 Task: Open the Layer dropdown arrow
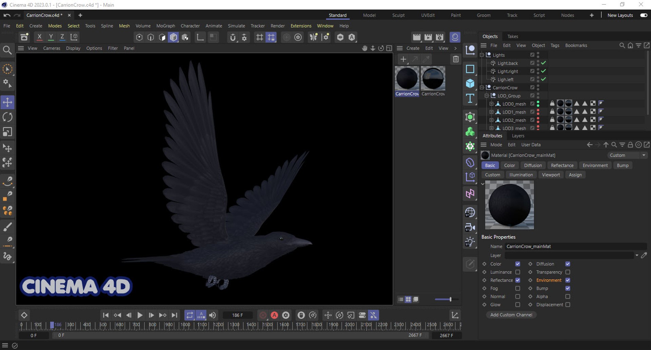click(x=637, y=255)
